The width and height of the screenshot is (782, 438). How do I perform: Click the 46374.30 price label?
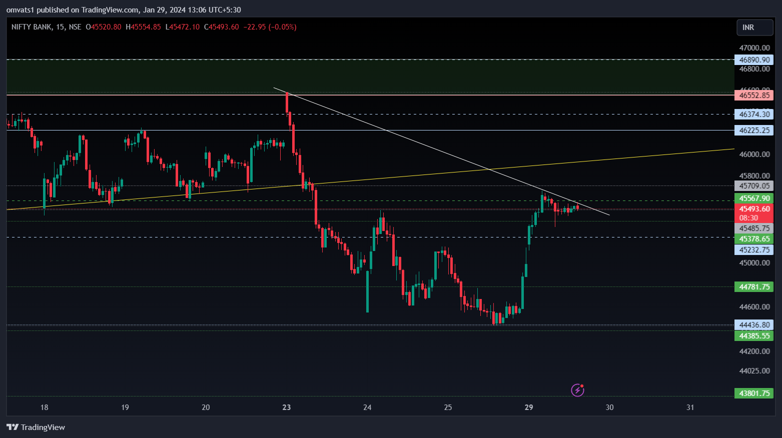pos(754,114)
